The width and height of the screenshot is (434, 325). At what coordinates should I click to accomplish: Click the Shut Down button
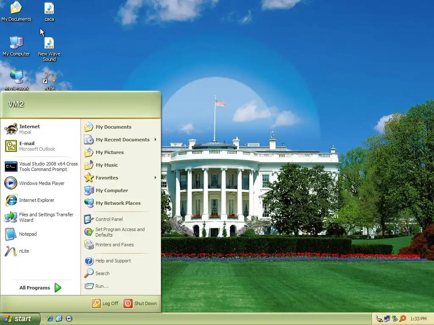pos(140,303)
